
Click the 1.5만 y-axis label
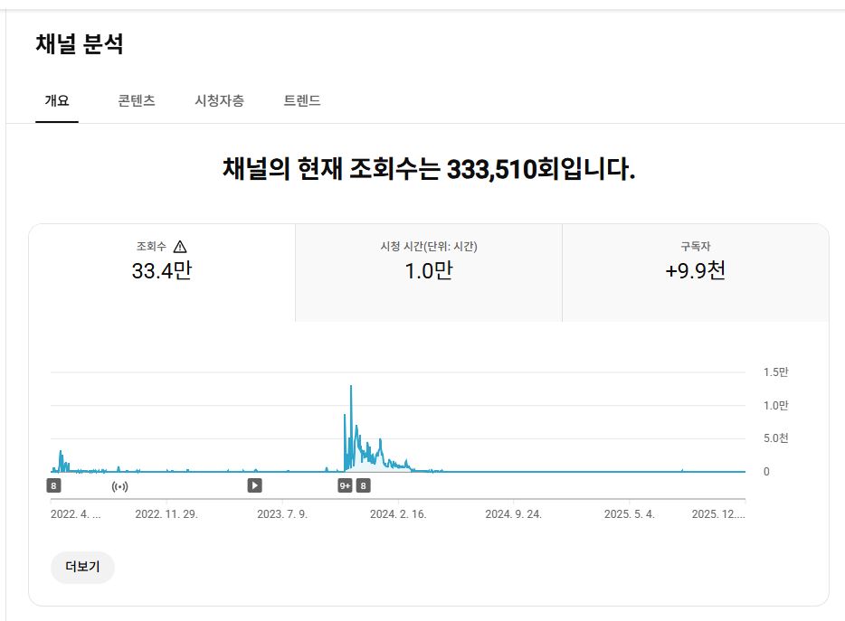pyautogui.click(x=776, y=372)
